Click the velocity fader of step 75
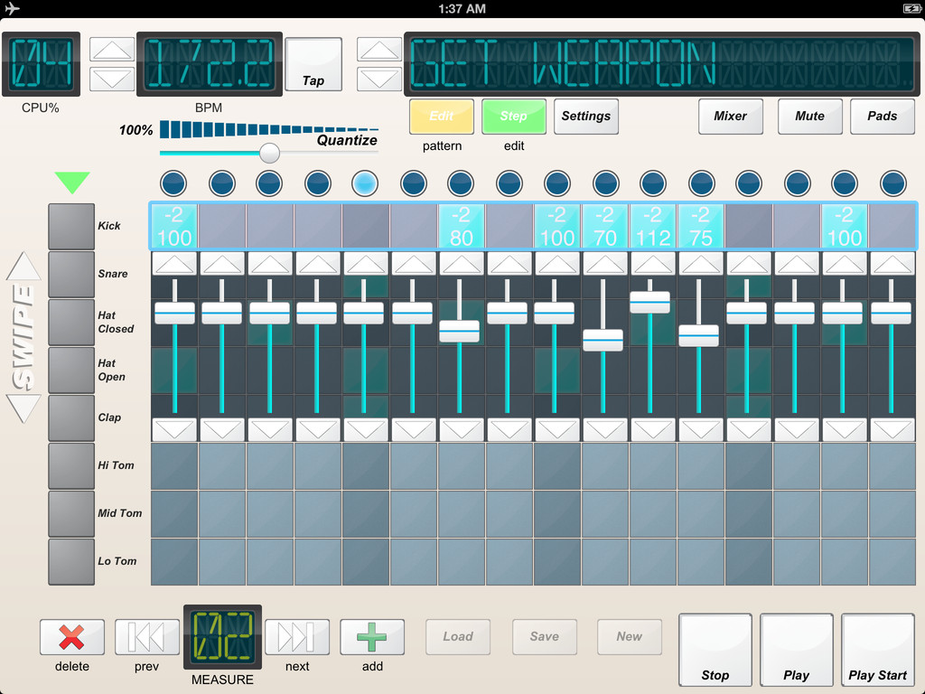Screen dimensions: 925x694 click(698, 336)
